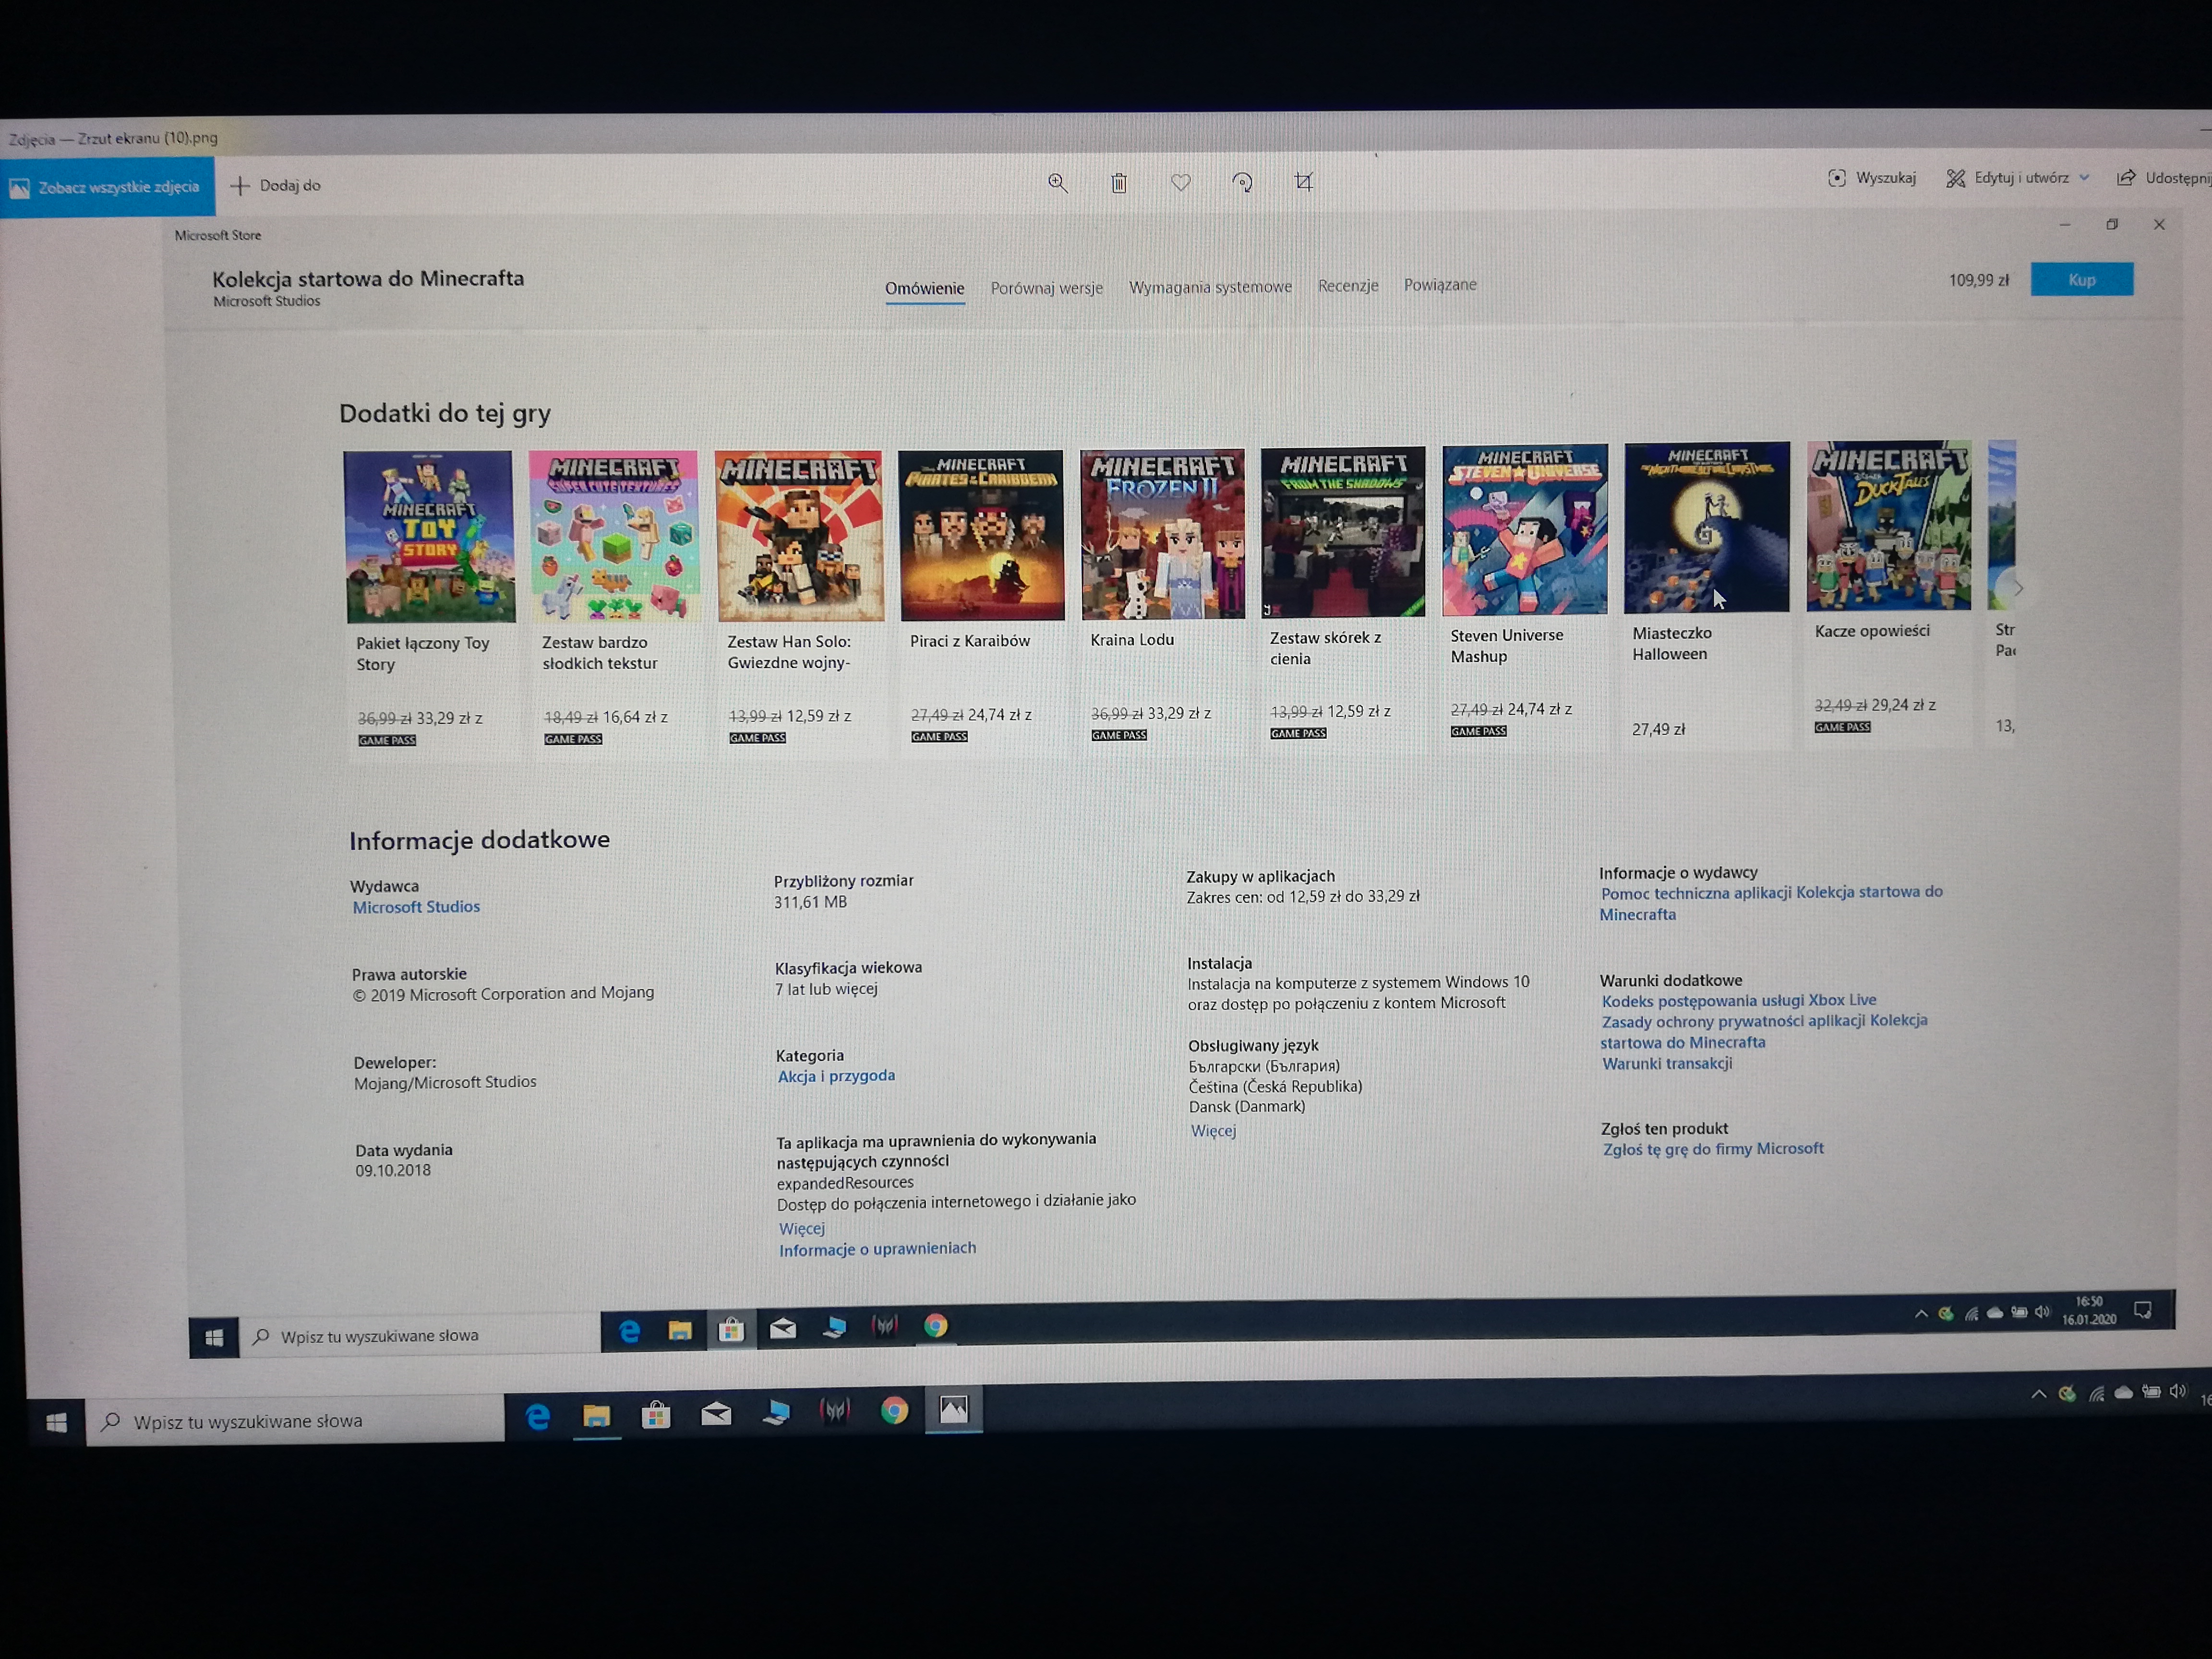Mark photo as favorite with heart icon
The width and height of the screenshot is (2212, 1659).
(x=1181, y=182)
